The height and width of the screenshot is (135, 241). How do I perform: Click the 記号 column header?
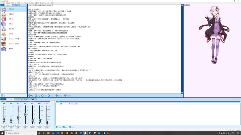pos(61,104)
